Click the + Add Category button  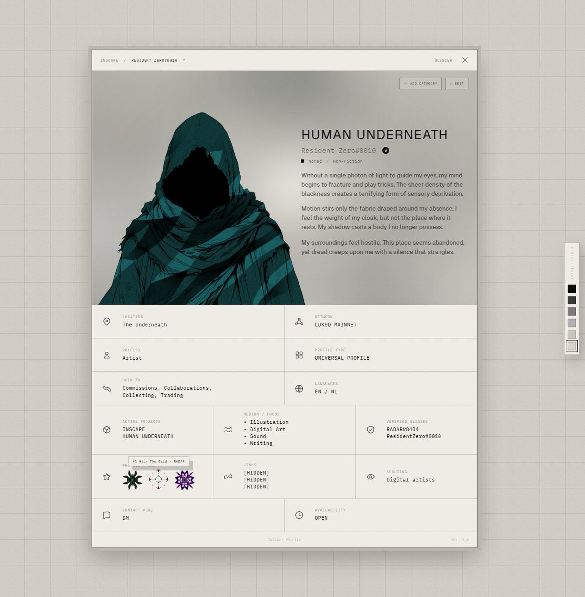coord(421,84)
